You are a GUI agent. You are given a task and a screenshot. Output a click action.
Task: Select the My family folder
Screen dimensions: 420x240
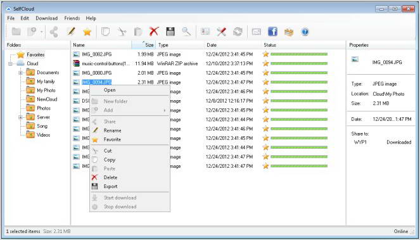[46, 82]
